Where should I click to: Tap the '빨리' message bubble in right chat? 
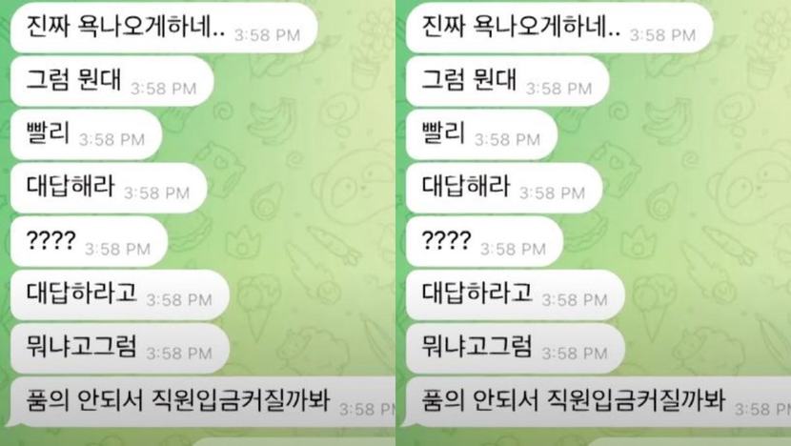click(x=482, y=134)
